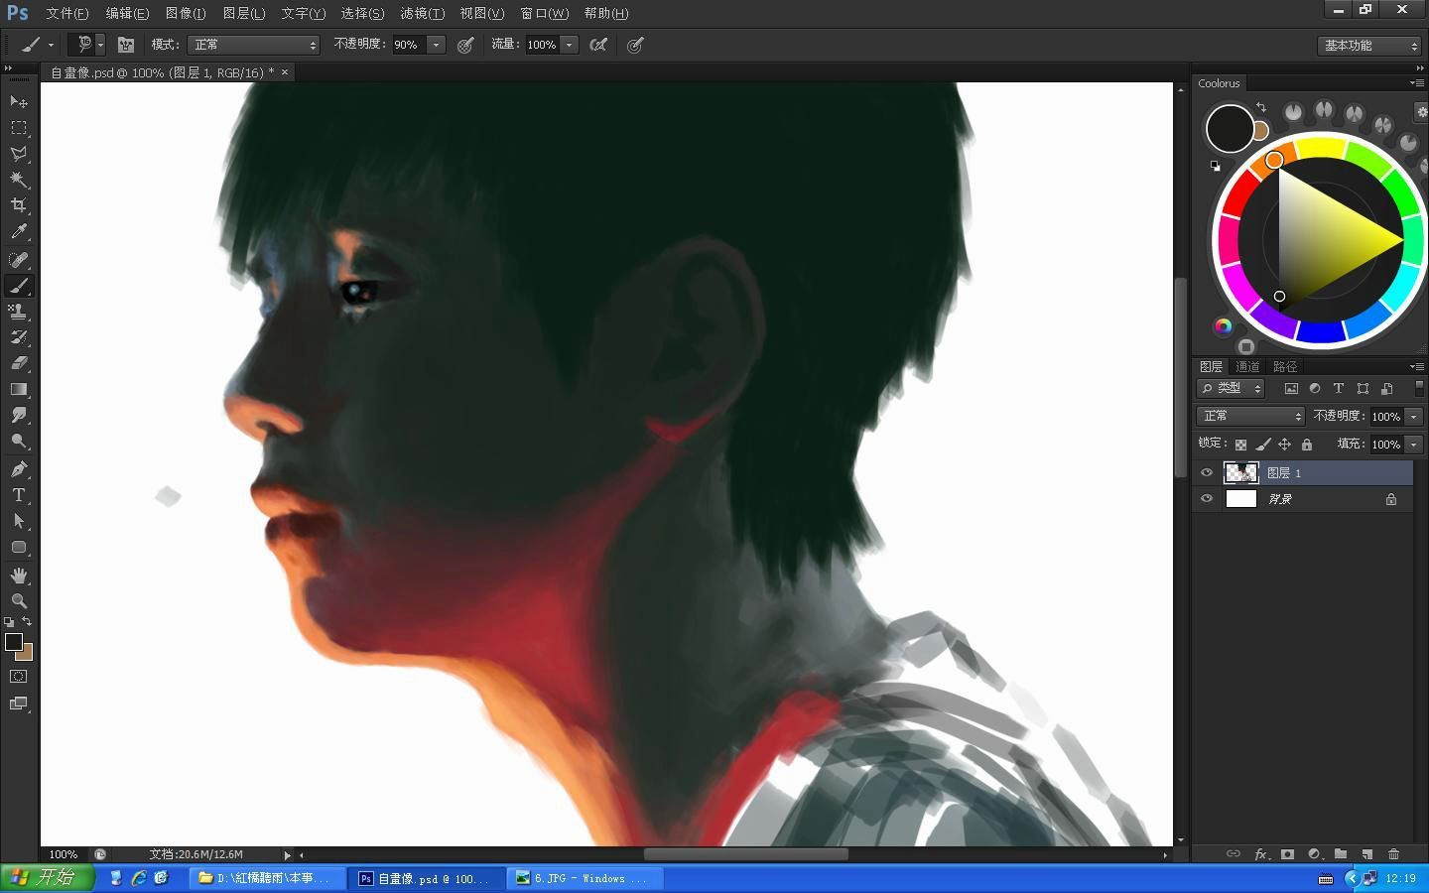This screenshot has width=1429, height=893.
Task: Open Coolorus settings gear
Action: pyautogui.click(x=1422, y=111)
